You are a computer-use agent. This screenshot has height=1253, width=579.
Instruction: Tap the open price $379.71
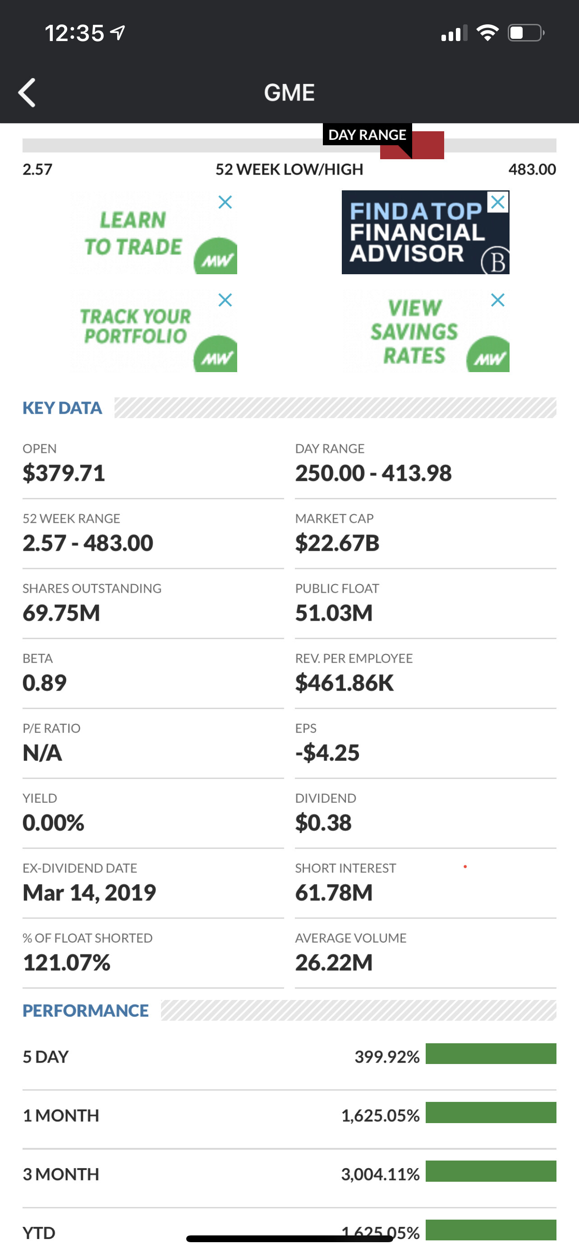click(x=64, y=473)
